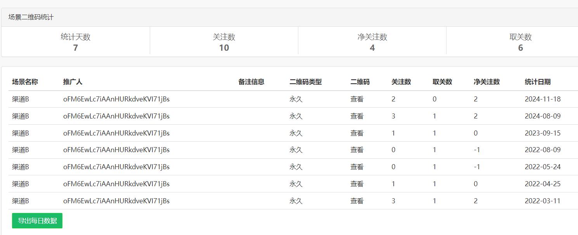Select date cell 2024-11-18
This screenshot has width=578, height=235.
543,99
